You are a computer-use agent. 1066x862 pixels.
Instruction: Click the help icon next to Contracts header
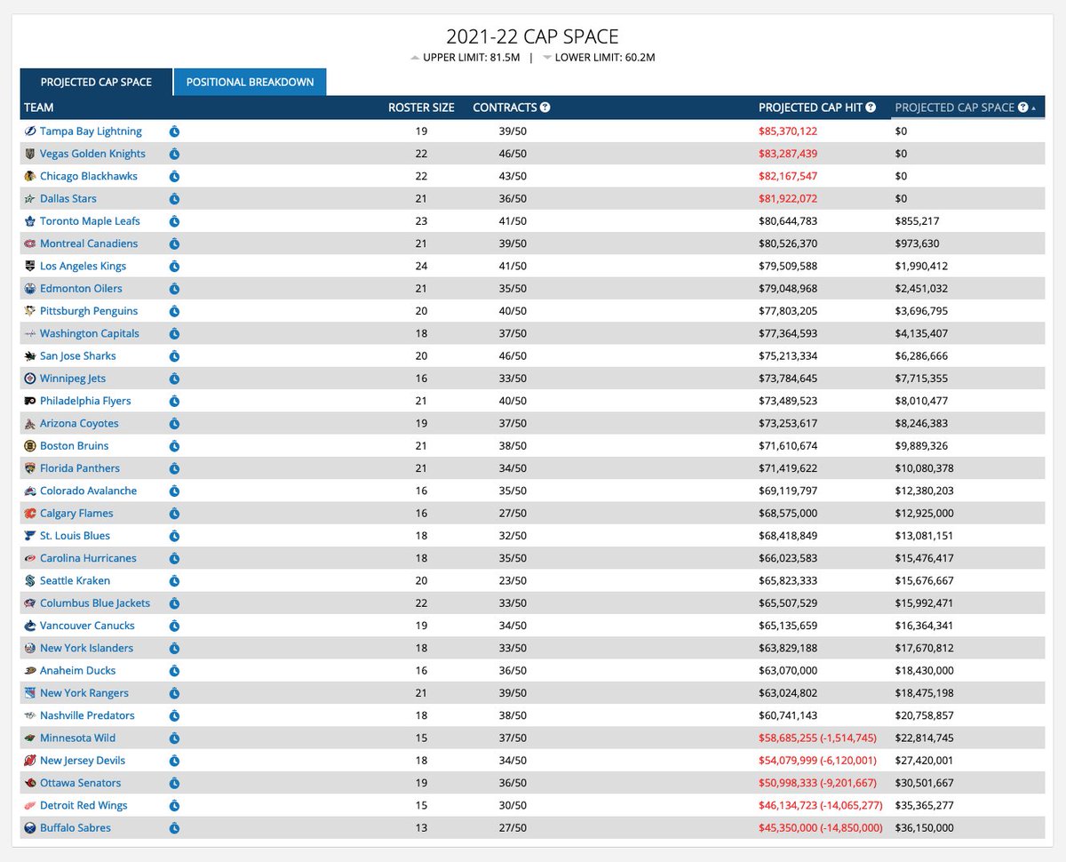pos(545,108)
